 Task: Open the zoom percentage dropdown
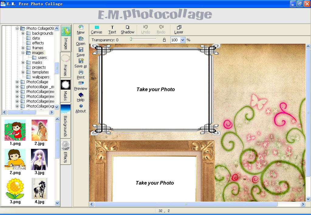[x=183, y=40]
